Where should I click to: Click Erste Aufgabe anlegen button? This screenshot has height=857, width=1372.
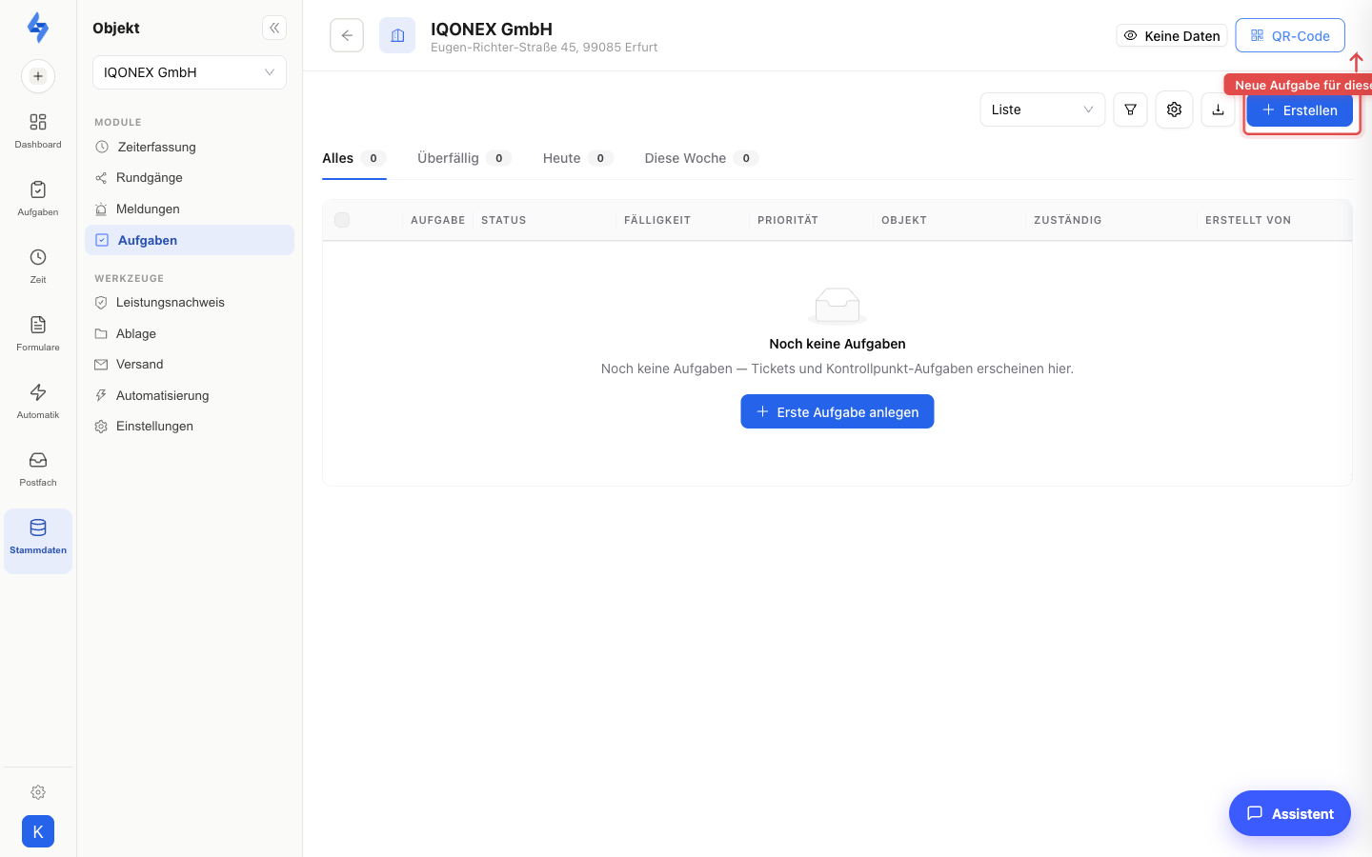click(837, 411)
